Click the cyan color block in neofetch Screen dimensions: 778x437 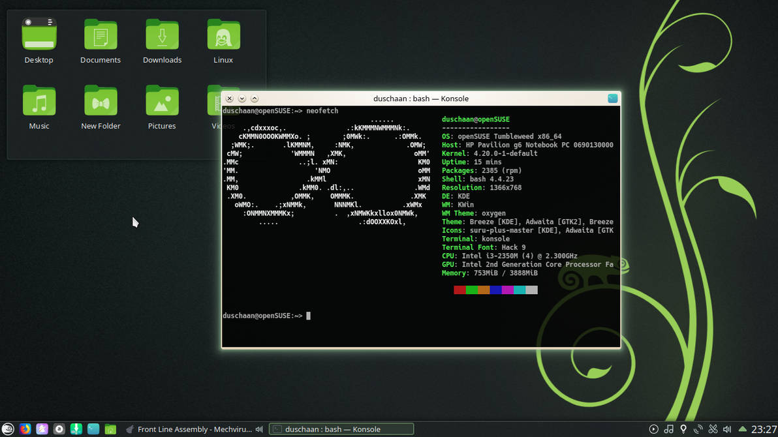520,290
